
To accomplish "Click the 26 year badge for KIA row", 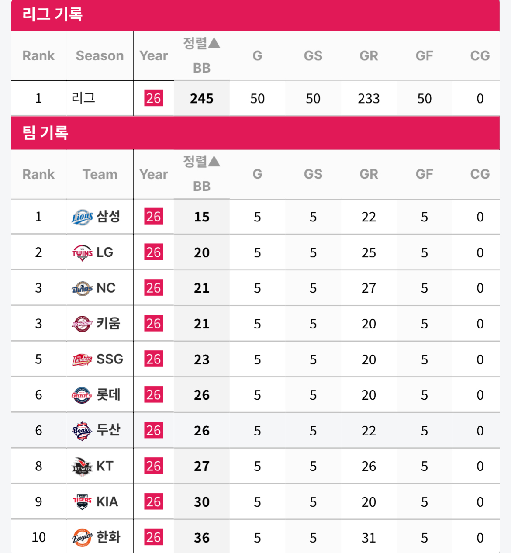I will pos(154,501).
